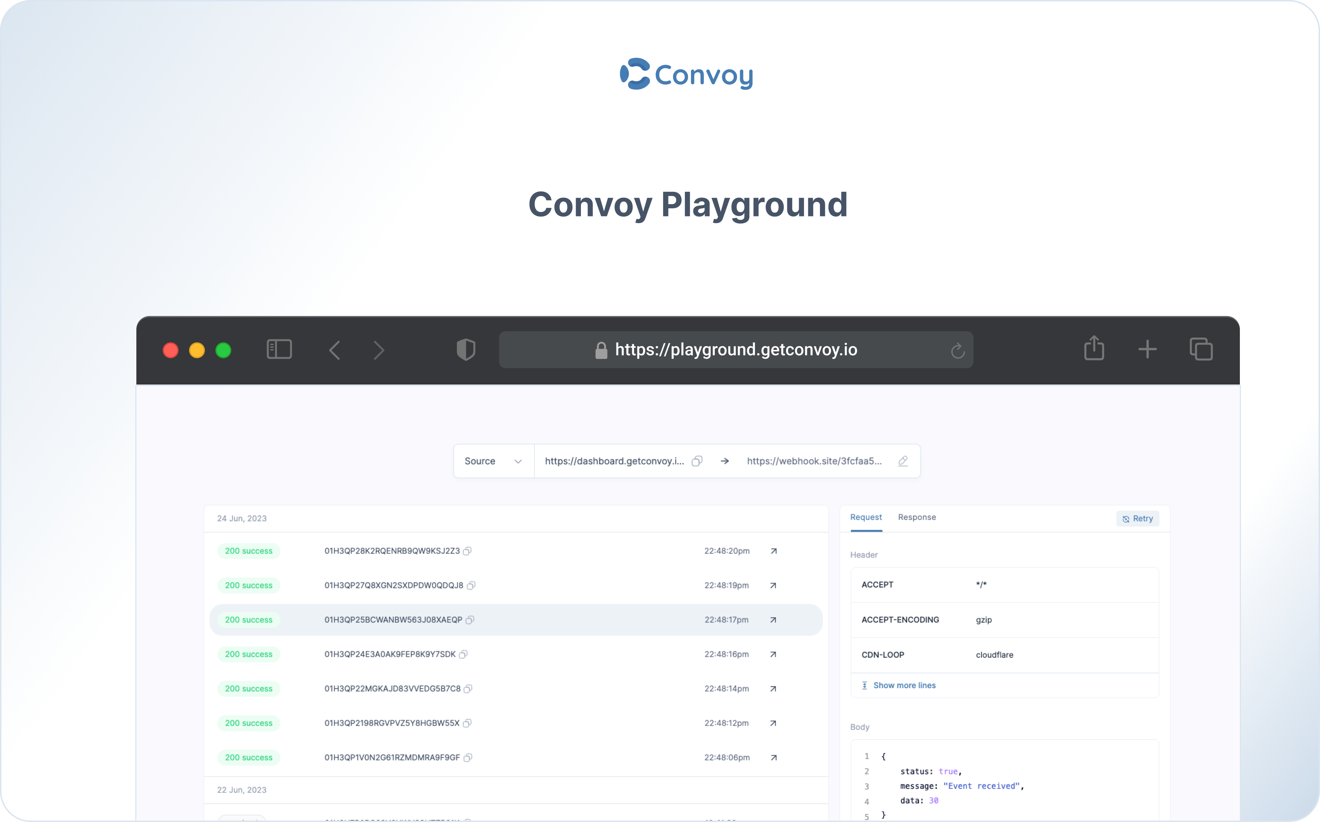Screen dimensions: 1320x822
Task: Click the lock icon in the address bar
Action: pos(601,350)
